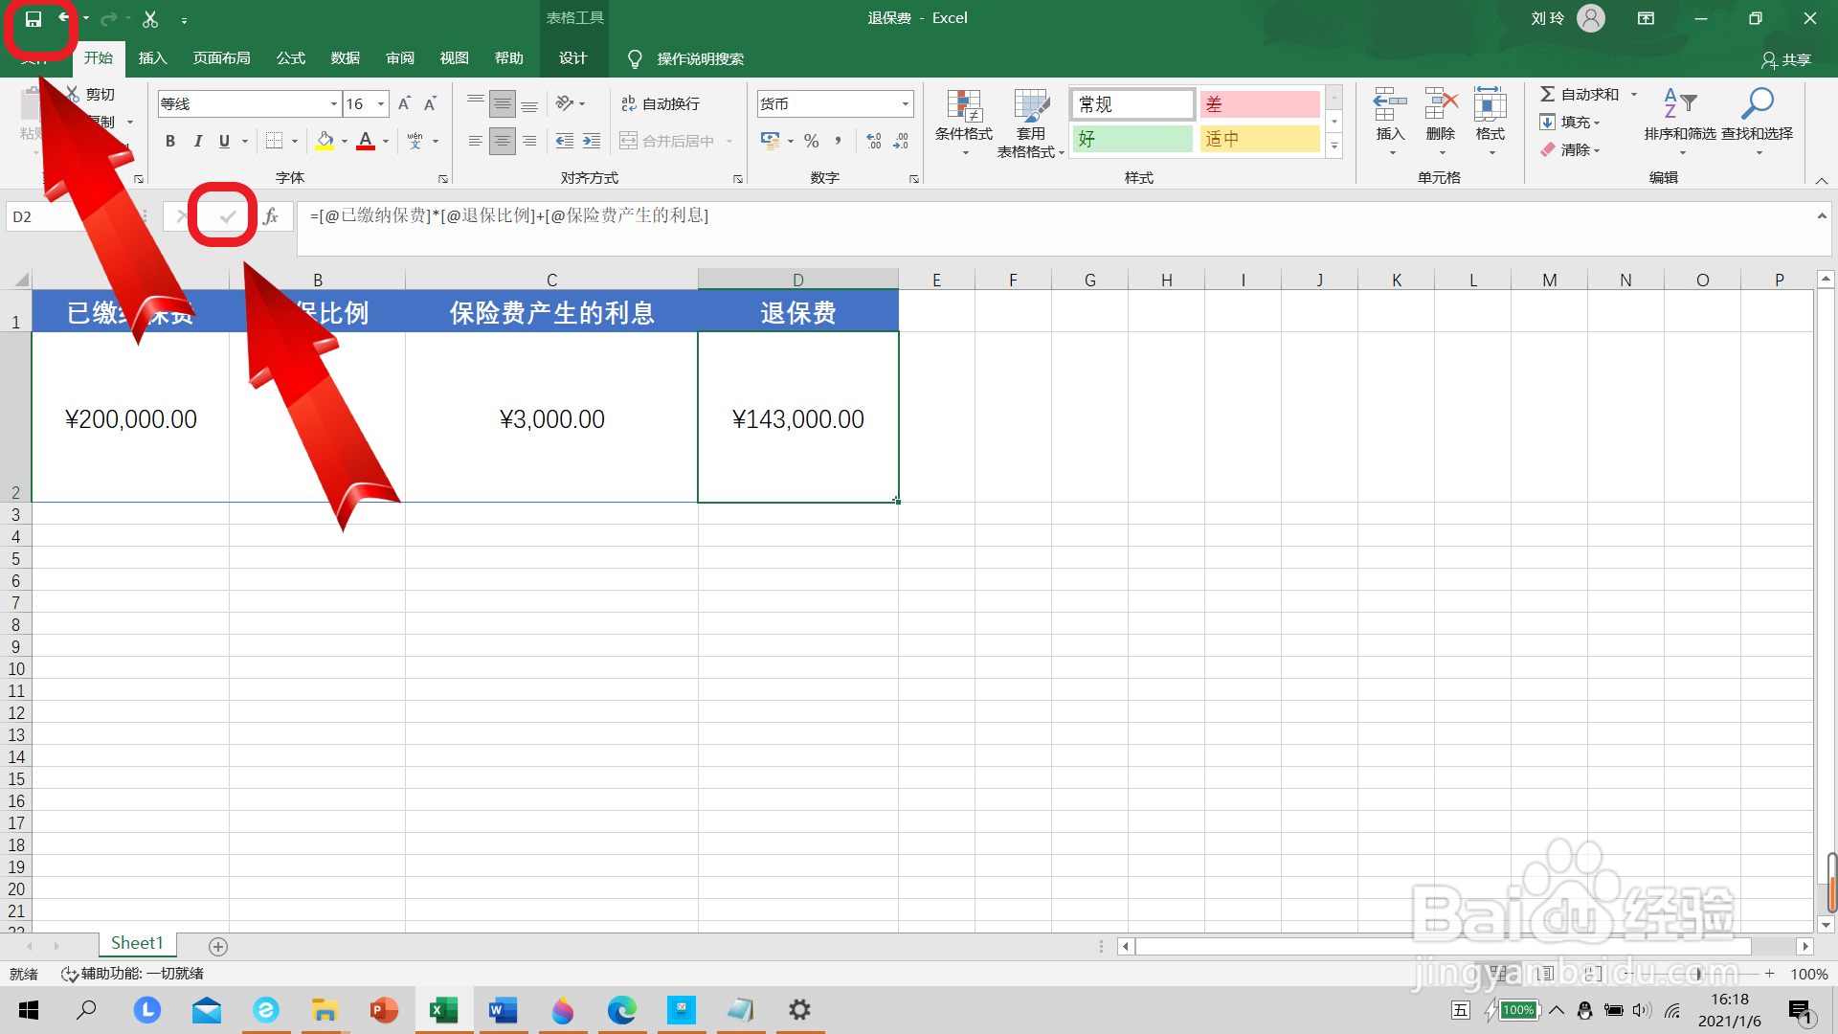This screenshot has width=1838, height=1034.
Task: Click the Save icon in quick access toolbar
Action: (34, 18)
